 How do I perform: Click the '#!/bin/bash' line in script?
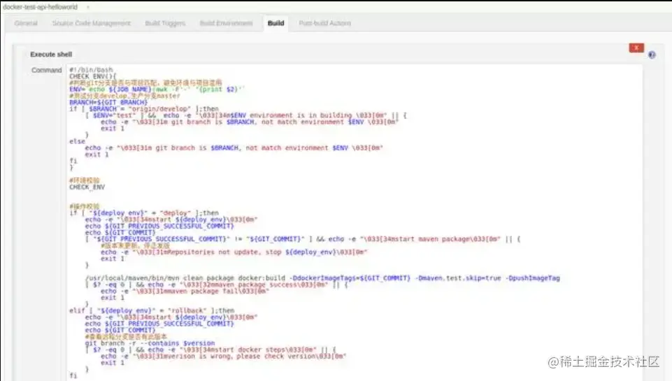pos(91,69)
